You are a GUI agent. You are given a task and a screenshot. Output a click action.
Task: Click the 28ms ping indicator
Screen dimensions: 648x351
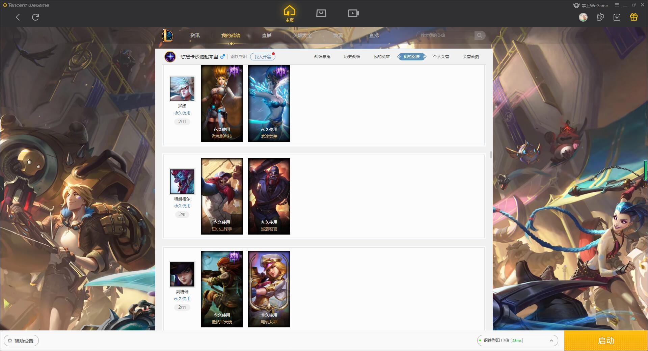(x=517, y=341)
